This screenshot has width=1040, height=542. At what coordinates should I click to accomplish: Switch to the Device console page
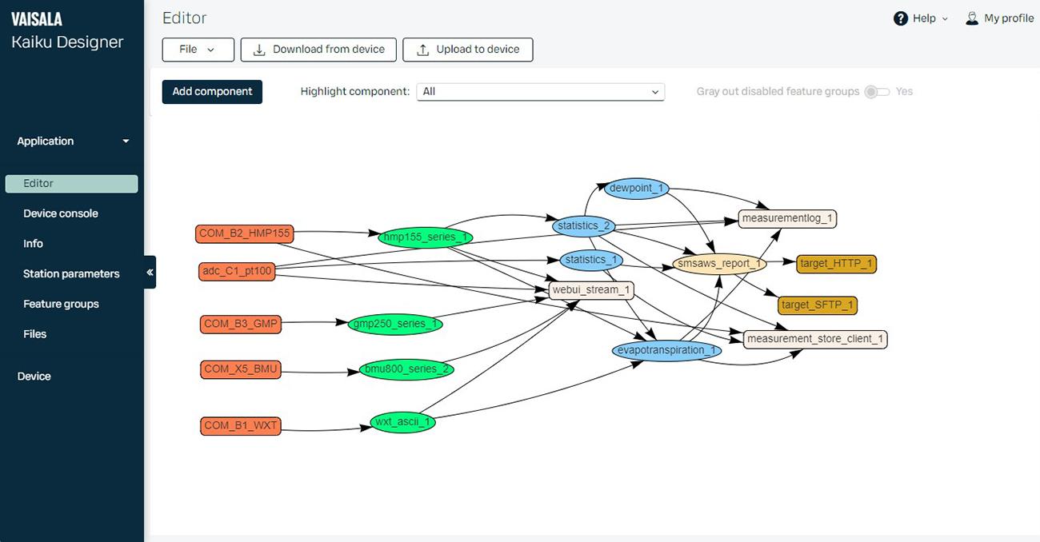coord(60,213)
